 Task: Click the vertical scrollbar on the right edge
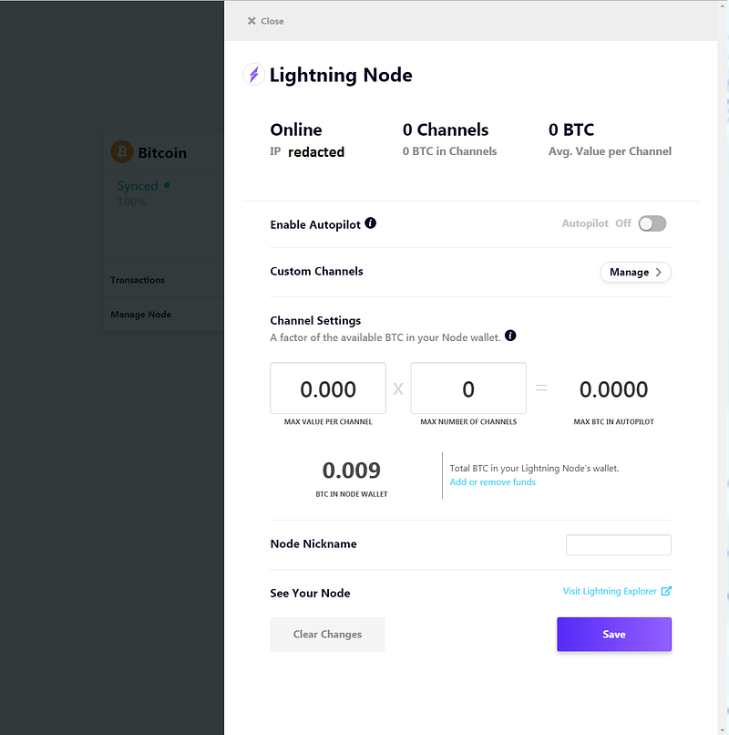723,367
